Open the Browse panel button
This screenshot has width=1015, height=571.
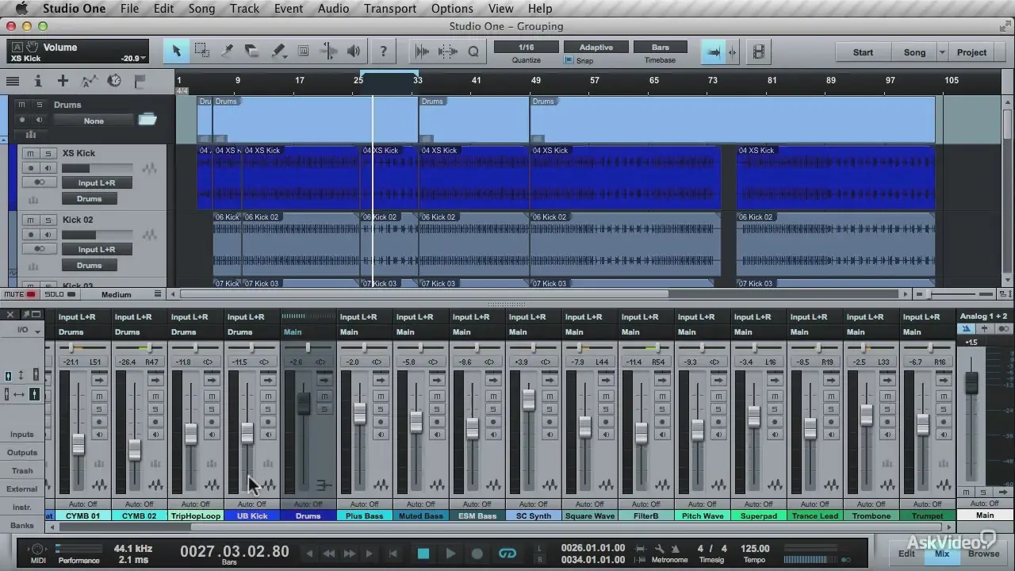coord(983,554)
